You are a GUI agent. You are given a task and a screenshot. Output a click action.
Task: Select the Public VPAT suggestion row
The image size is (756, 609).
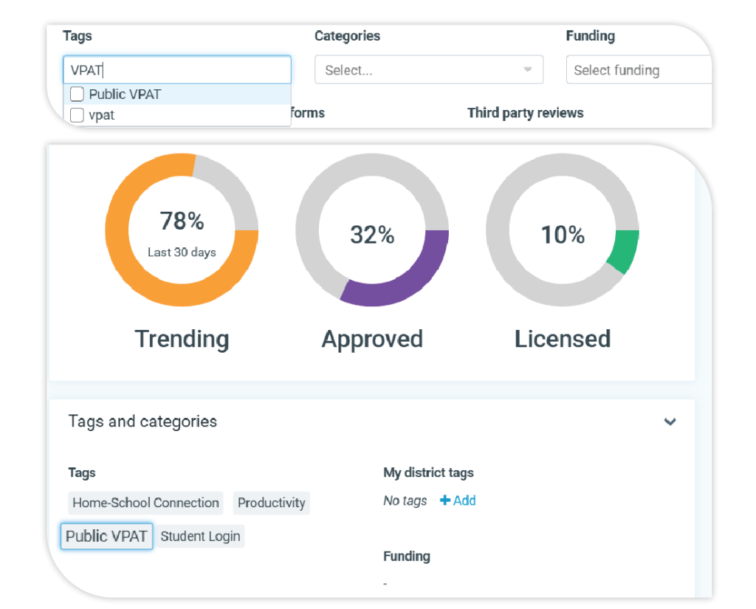point(177,94)
